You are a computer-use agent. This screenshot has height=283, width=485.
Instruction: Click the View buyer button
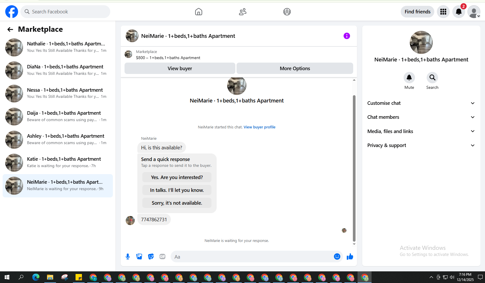[x=180, y=68]
